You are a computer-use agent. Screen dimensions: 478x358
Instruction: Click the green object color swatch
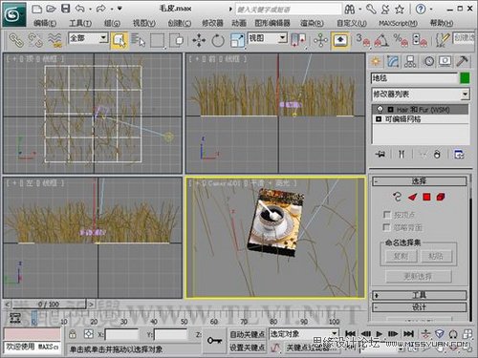[465, 78]
